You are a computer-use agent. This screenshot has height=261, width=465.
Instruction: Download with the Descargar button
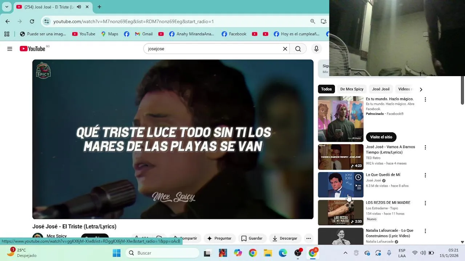(x=285, y=238)
